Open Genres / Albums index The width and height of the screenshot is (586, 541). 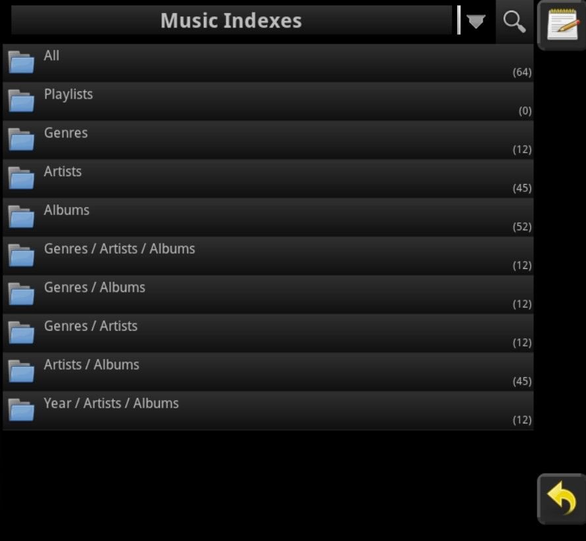pyautogui.click(x=268, y=294)
